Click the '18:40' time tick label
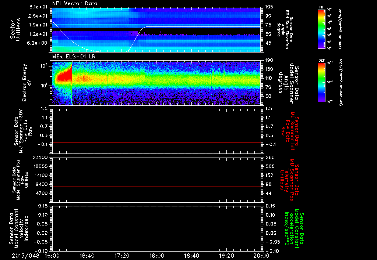377x260 pixels. point(191,256)
